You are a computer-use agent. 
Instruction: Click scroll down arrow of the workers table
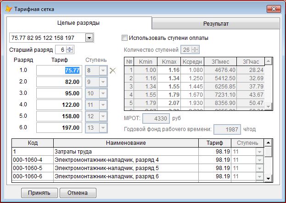click(268, 178)
